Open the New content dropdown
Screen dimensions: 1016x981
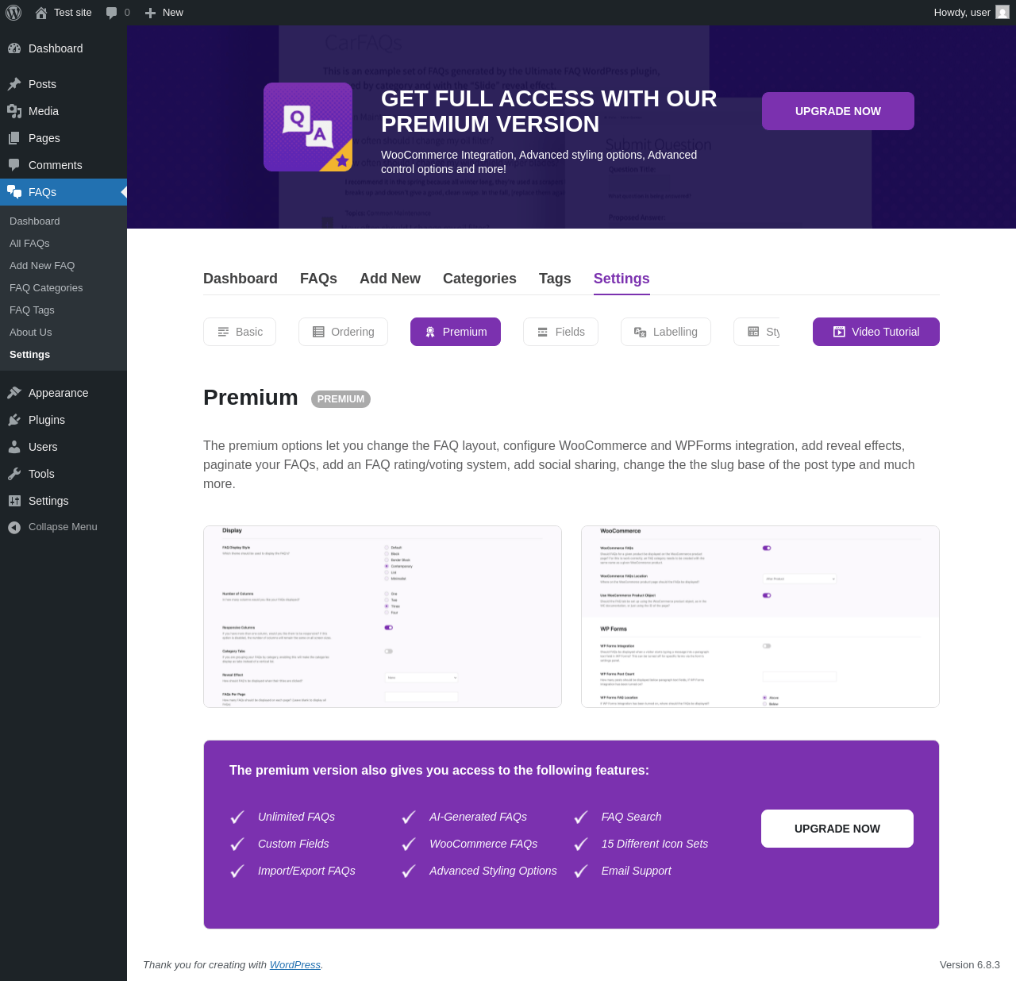pos(164,13)
